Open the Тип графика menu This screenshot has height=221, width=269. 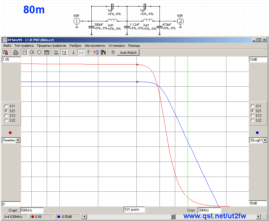point(24,46)
